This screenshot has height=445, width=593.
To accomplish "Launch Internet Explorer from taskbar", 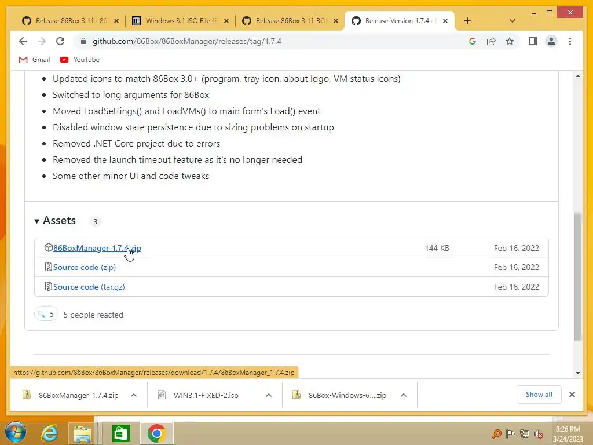I will click(x=50, y=433).
